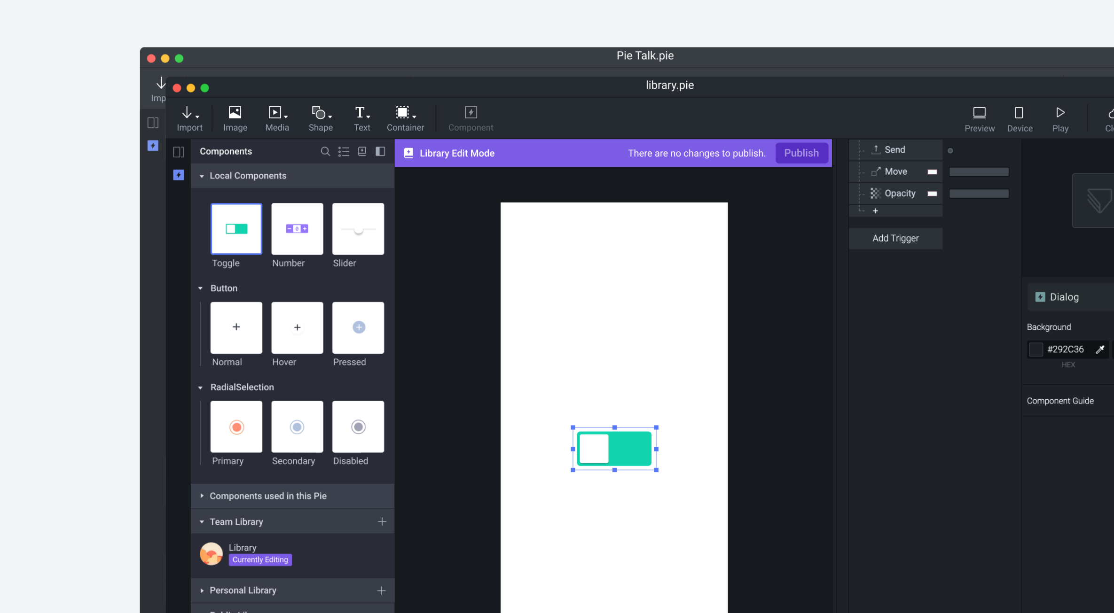The width and height of the screenshot is (1114, 613).
Task: Click the Add Trigger button
Action: pos(895,238)
